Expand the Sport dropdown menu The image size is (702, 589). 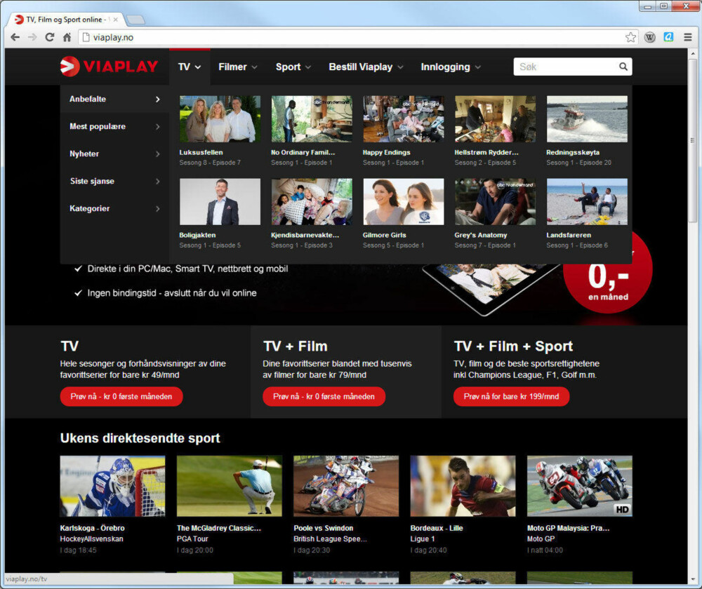pyautogui.click(x=293, y=67)
